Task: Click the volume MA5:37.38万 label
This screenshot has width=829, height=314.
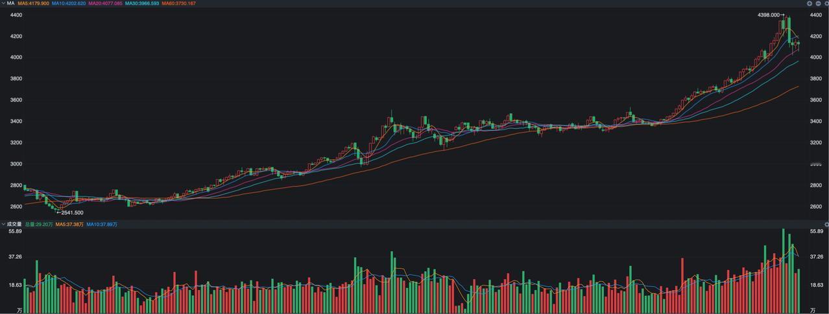Action: 69,224
